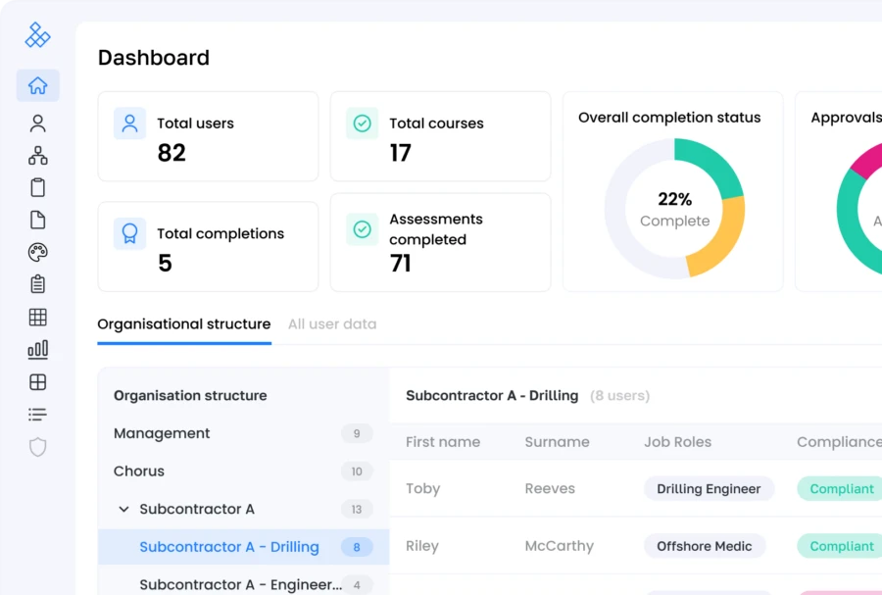Open the Home dashboard icon
The width and height of the screenshot is (882, 595).
tap(37, 85)
